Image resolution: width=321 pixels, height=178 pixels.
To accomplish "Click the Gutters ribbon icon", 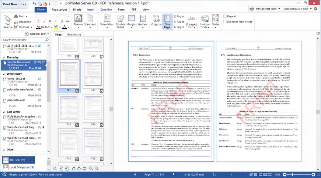I will tap(143, 21).
